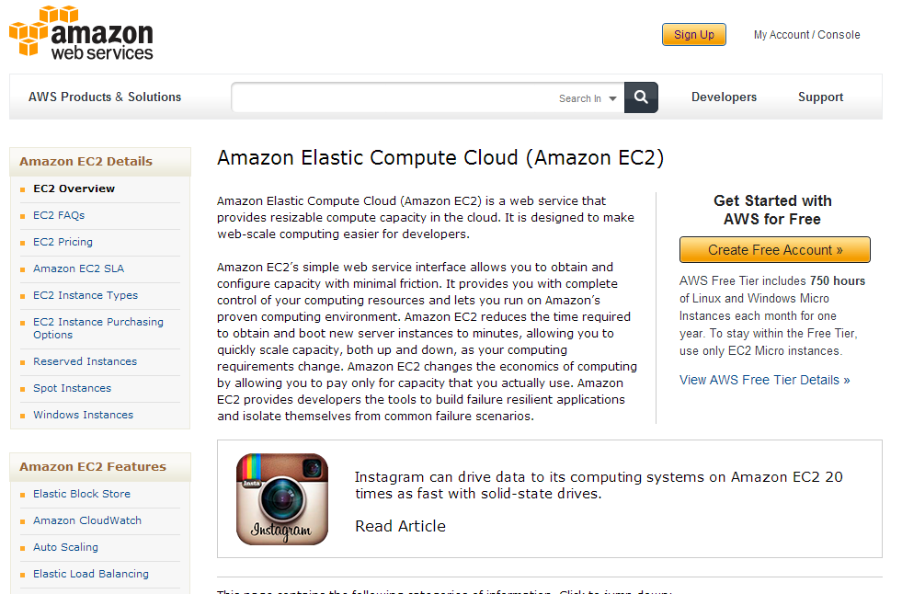Open AWS Products & Solutions menu

click(105, 97)
